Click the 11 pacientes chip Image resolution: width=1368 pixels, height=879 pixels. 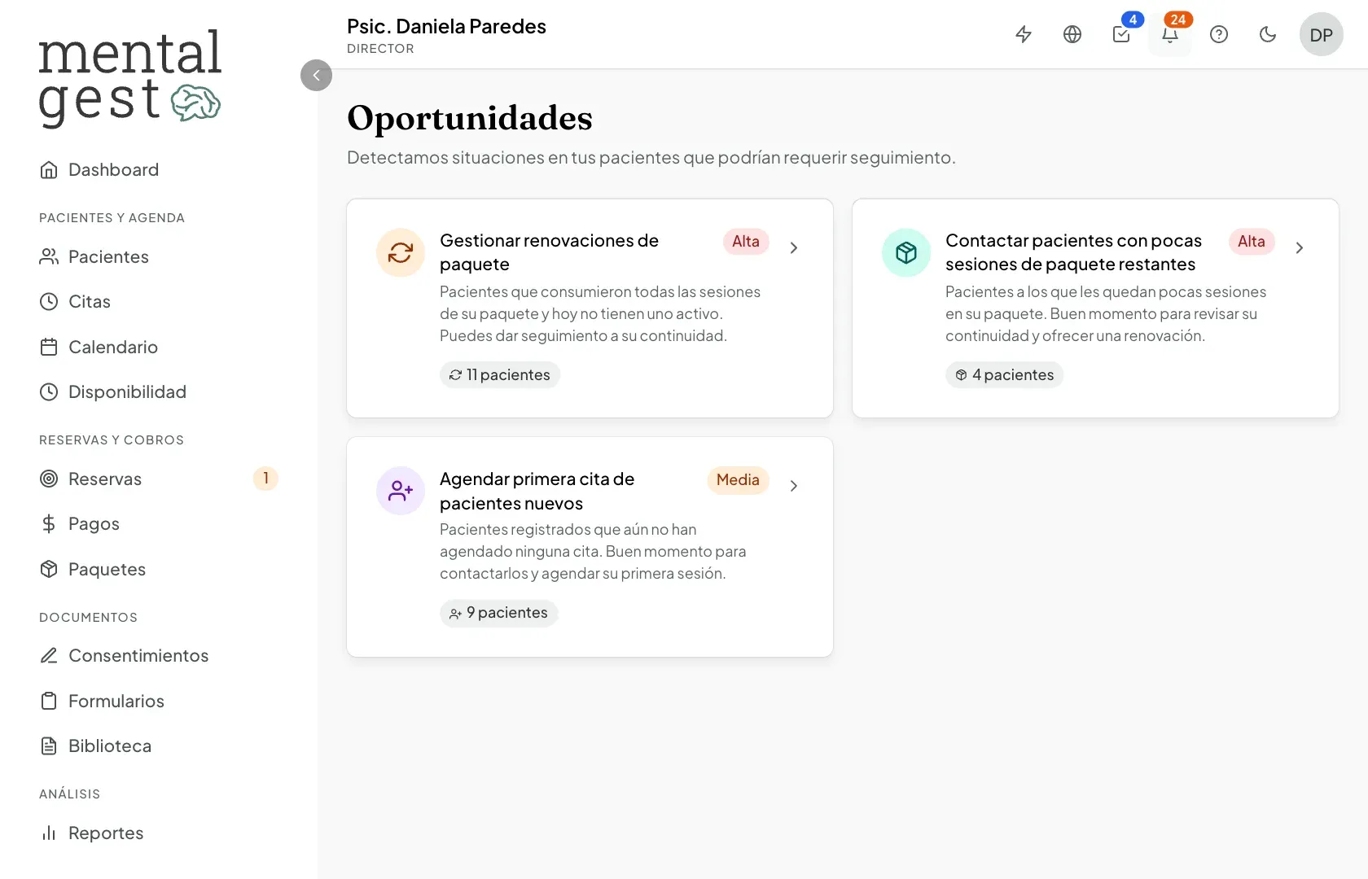click(x=500, y=374)
